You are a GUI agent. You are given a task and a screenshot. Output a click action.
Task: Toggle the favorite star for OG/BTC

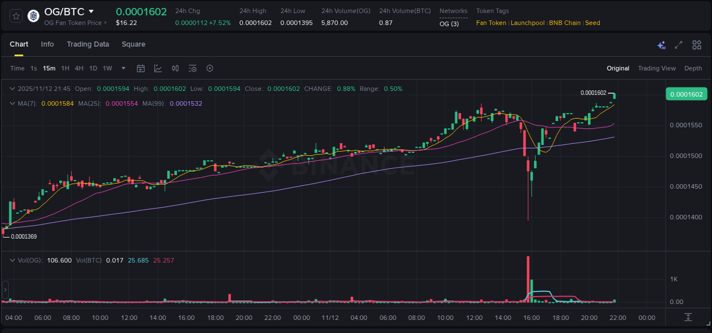point(16,15)
